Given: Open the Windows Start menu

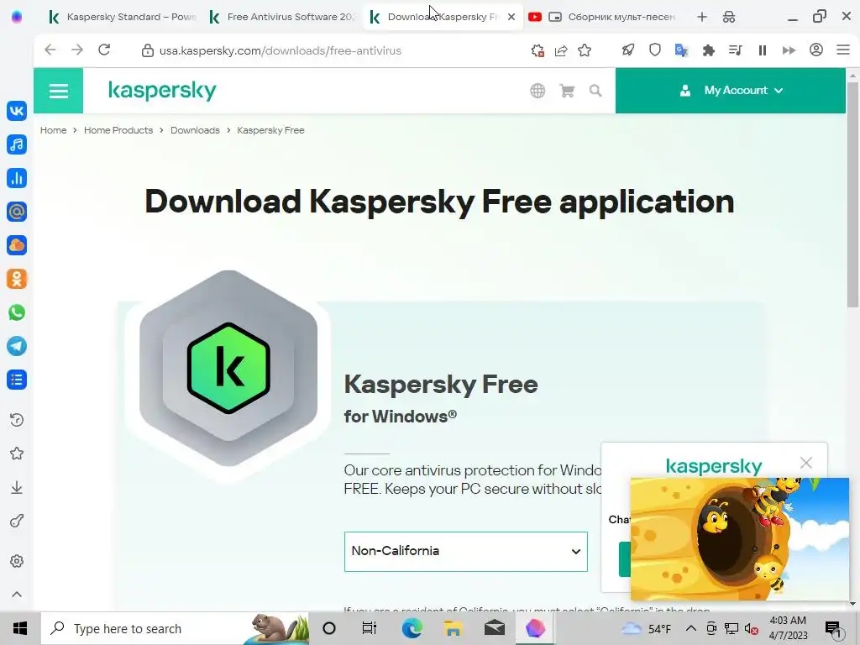Looking at the screenshot, I should [x=20, y=628].
